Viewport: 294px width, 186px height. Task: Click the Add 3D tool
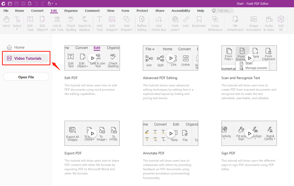pos(281,24)
